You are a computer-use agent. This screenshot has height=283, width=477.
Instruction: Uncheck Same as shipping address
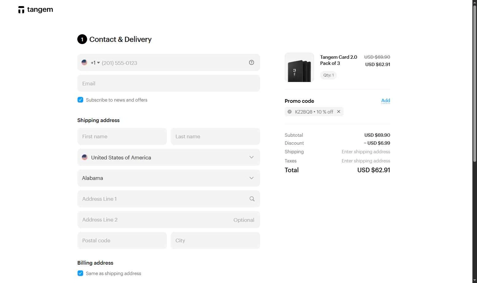click(80, 273)
